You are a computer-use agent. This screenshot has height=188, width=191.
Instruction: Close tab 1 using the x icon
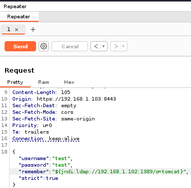[x=16, y=29]
